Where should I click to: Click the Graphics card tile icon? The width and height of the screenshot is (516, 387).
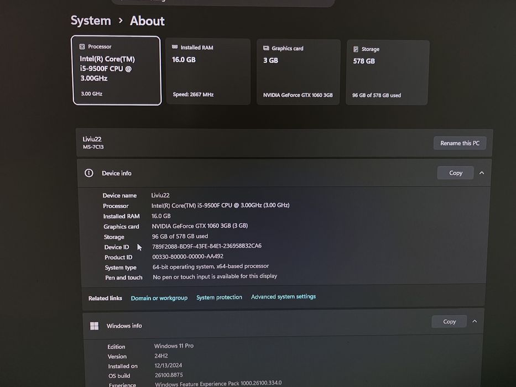[266, 49]
